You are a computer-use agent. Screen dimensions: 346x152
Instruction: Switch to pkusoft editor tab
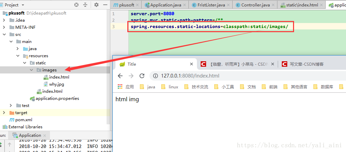pos(126,5)
